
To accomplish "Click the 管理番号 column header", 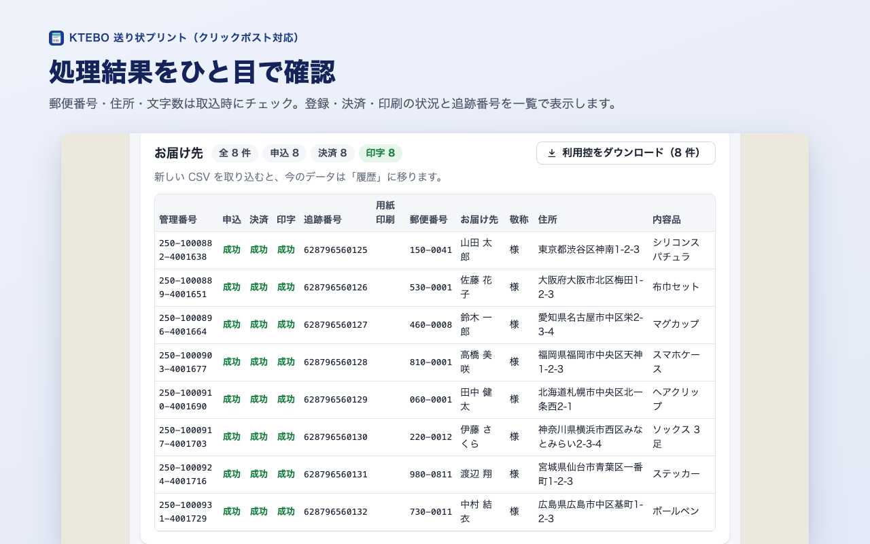I will pos(178,220).
